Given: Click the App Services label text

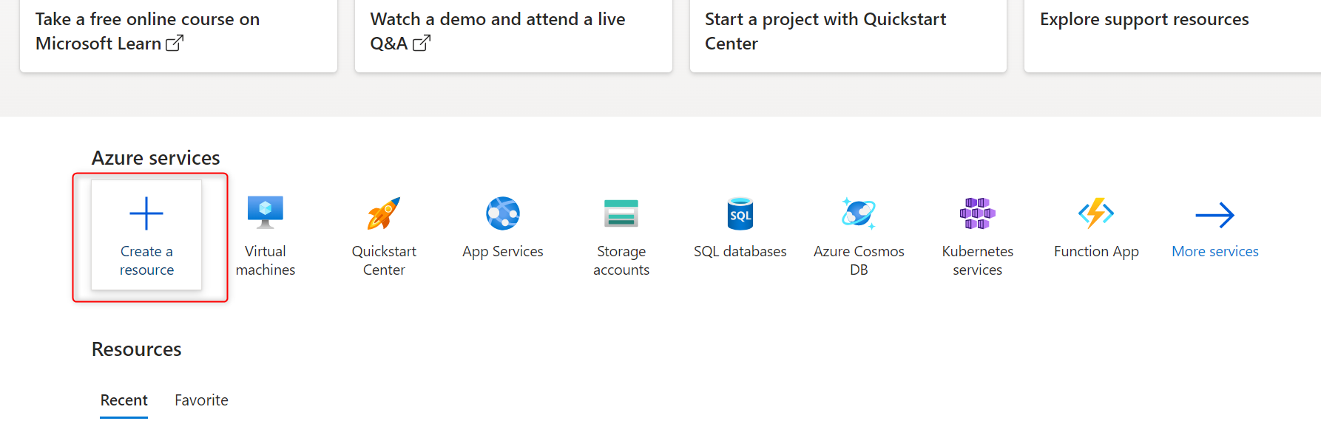Looking at the screenshot, I should tap(503, 252).
